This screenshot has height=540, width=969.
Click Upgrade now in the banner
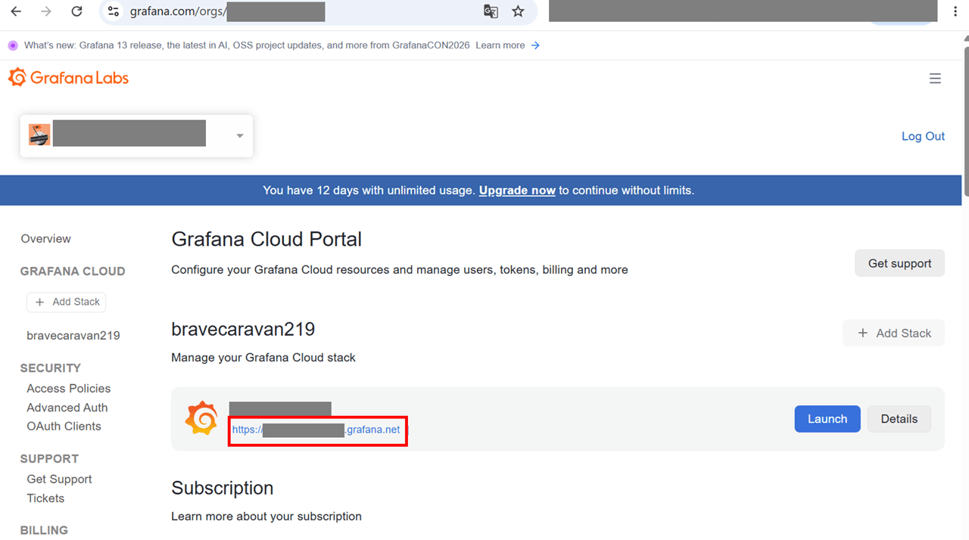click(517, 191)
